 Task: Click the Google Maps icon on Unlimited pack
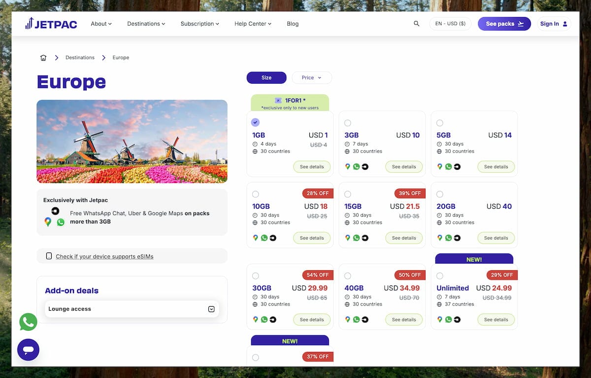click(440, 320)
